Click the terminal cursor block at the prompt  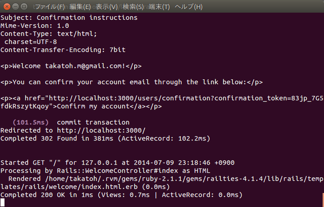3,203
